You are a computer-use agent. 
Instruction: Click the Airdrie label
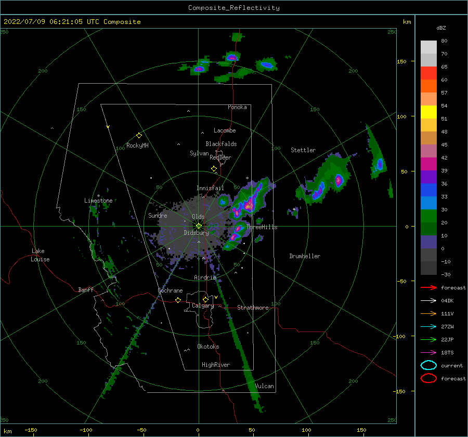[x=205, y=277]
